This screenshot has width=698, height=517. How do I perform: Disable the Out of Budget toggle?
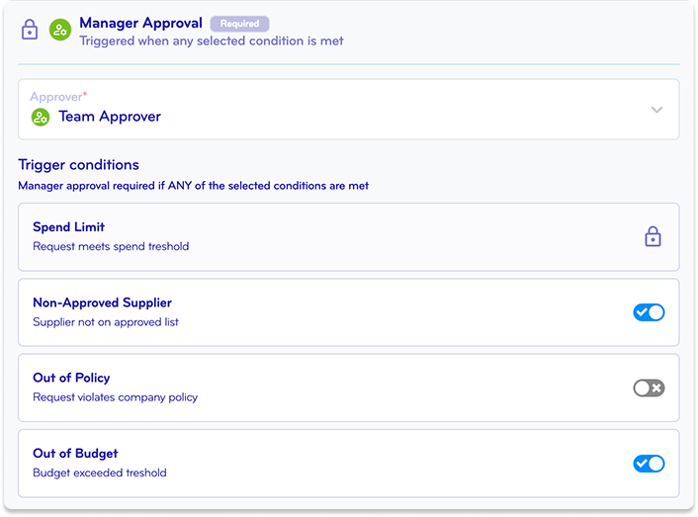pyautogui.click(x=649, y=464)
